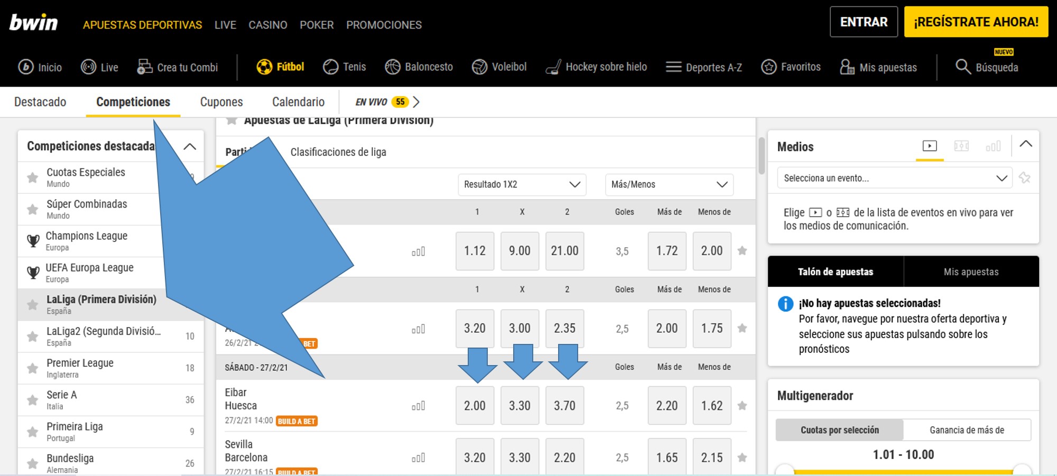Select the Hockey sobre hielo icon
The height and width of the screenshot is (476, 1057).
click(x=553, y=67)
